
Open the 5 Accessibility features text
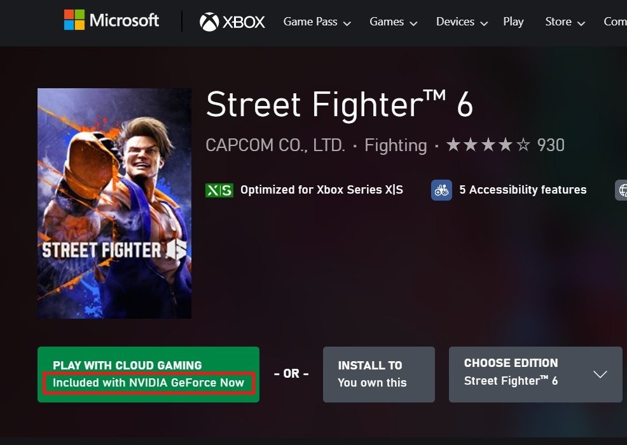coord(523,190)
